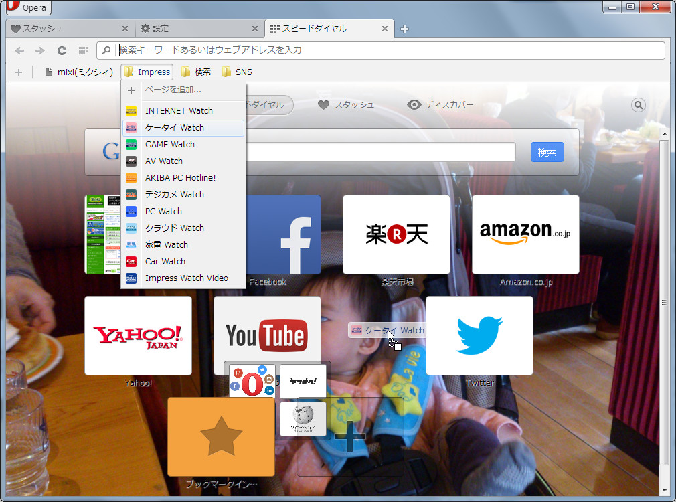Open ケータイ Watch in the Impress menu
This screenshot has height=502, width=676.
(x=183, y=128)
